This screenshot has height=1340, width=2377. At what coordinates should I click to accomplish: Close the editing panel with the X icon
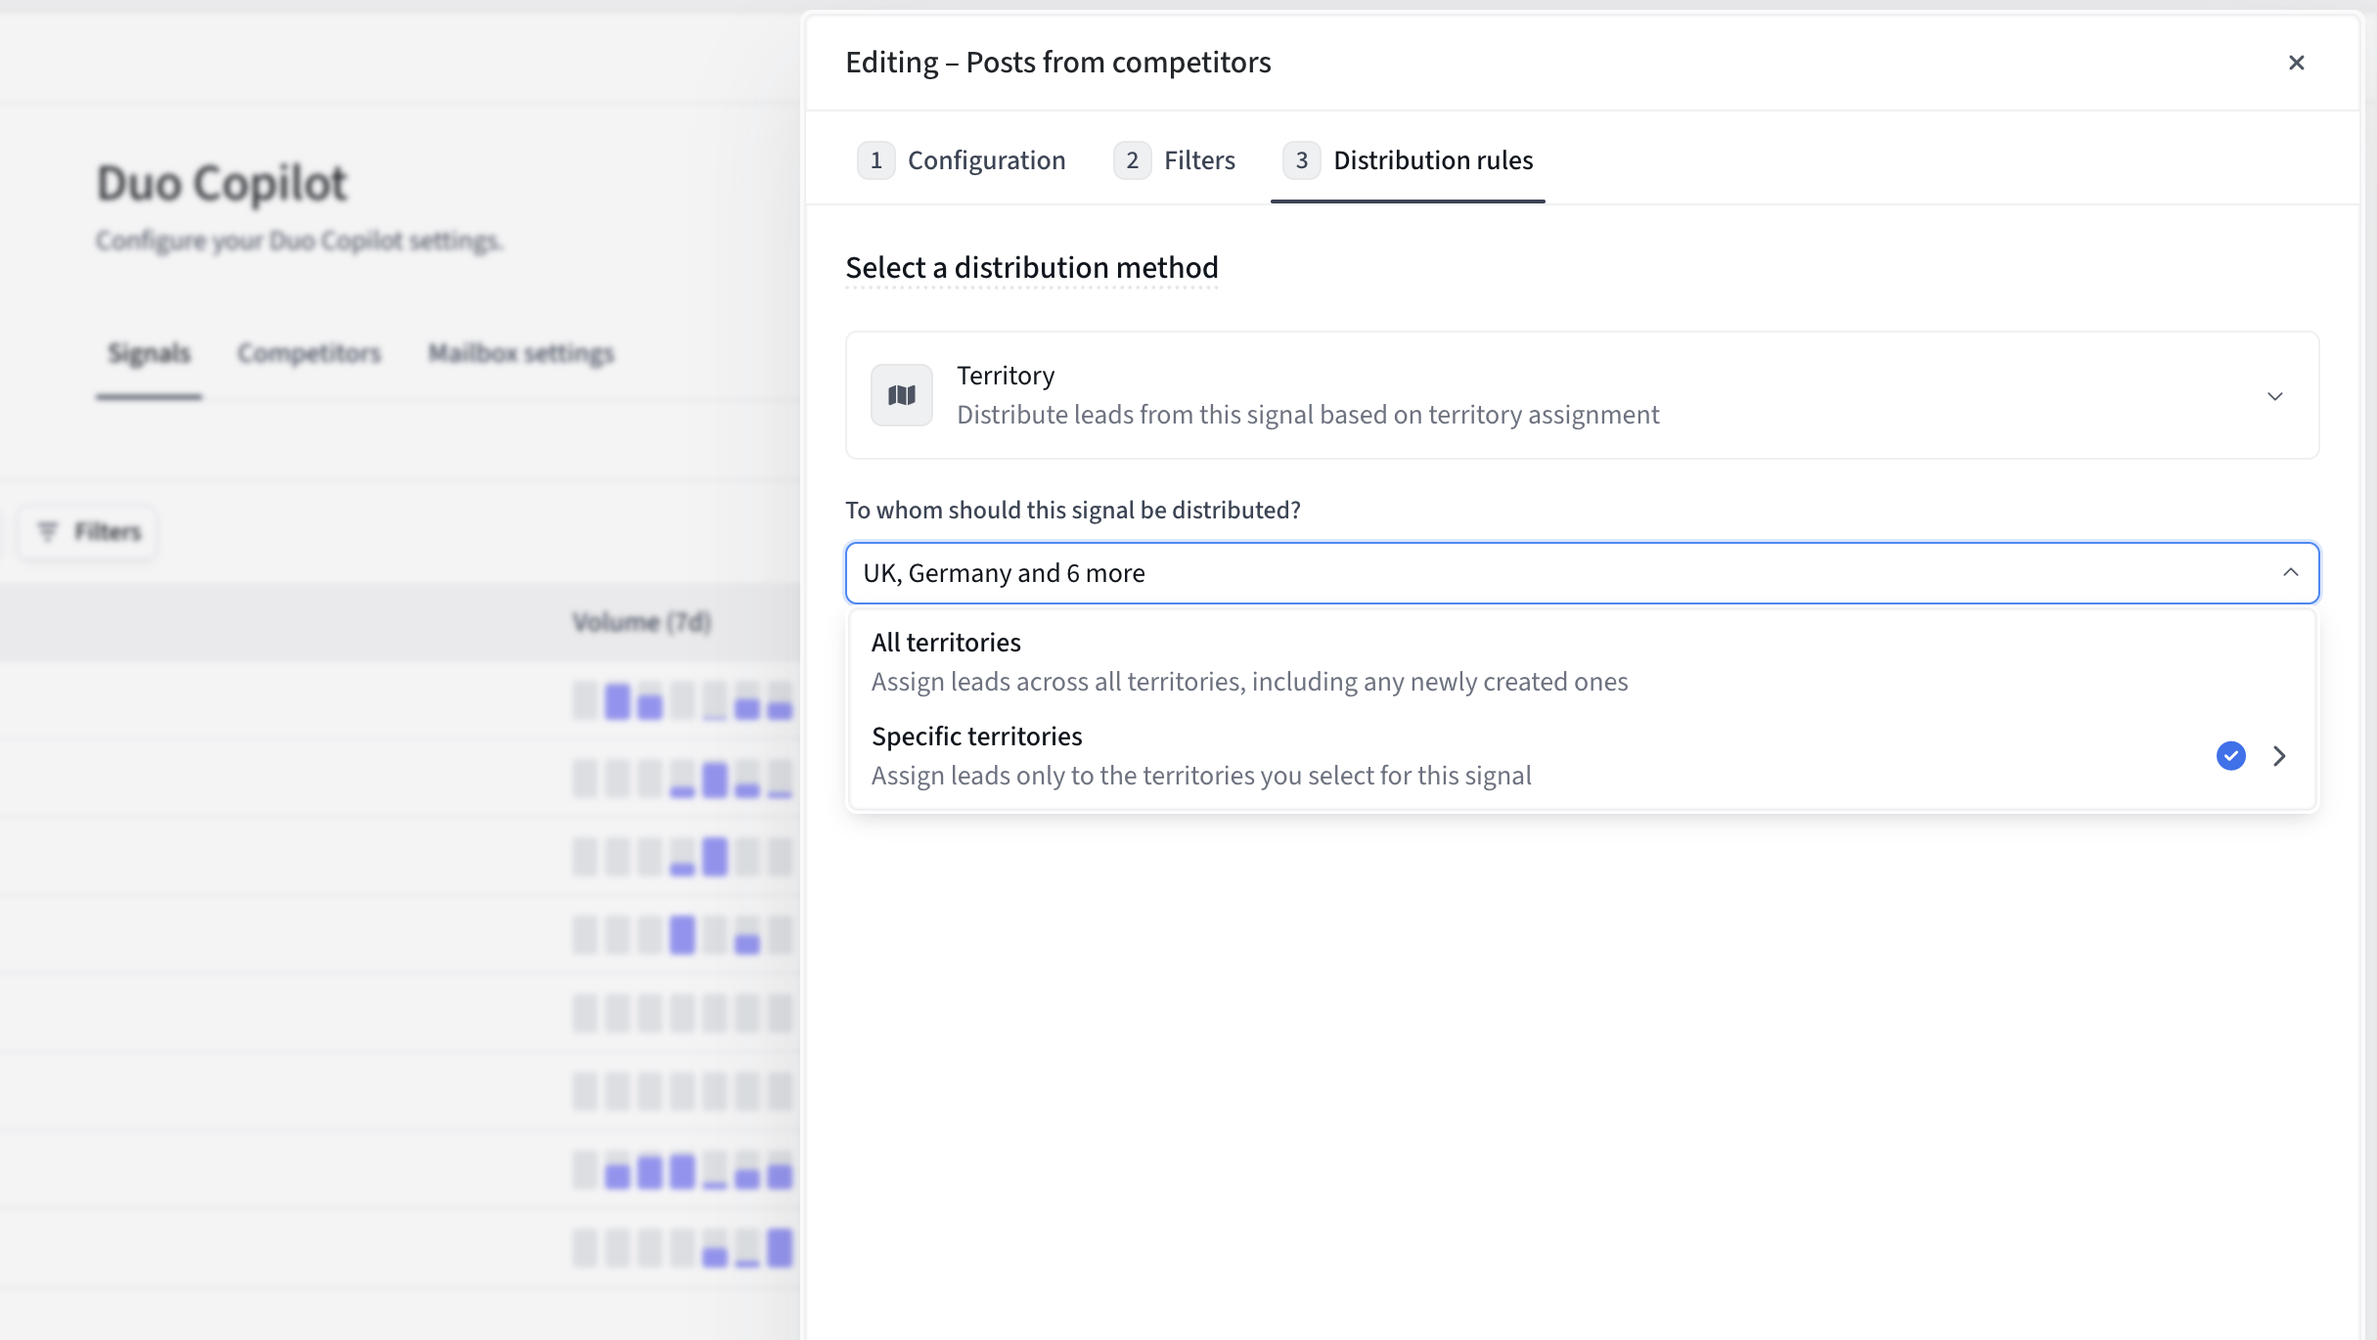point(2296,63)
